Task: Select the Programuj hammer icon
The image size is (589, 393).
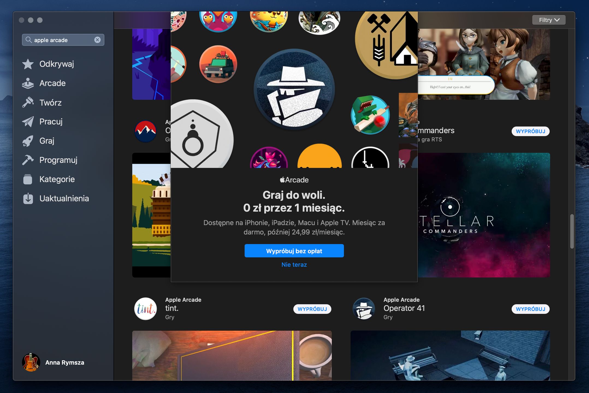Action: coord(28,160)
